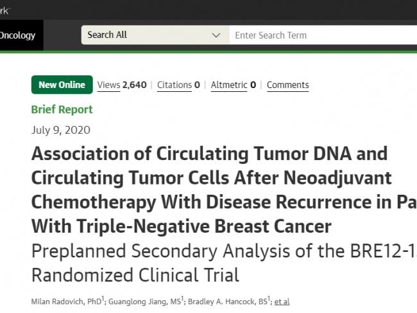Jump to the Comments section
Screen dimensions: 417x313
point(287,85)
